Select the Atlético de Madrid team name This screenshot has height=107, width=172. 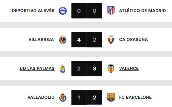(142, 11)
